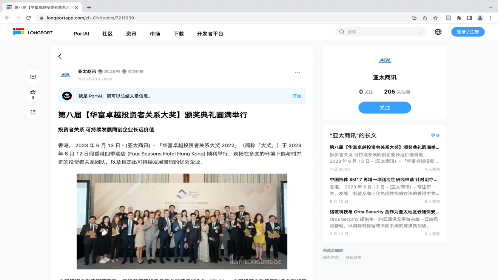Click 亚太商讯 profile name in sidebar card
Viewport: 498px width, 280px height.
pyautogui.click(x=385, y=77)
